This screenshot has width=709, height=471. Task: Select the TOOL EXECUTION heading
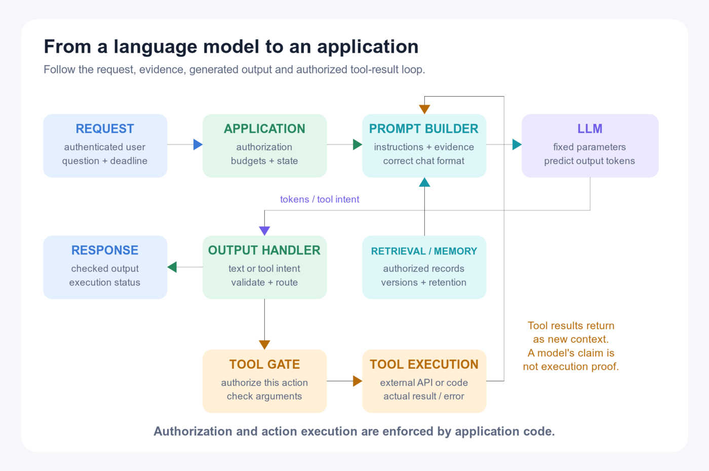424,364
